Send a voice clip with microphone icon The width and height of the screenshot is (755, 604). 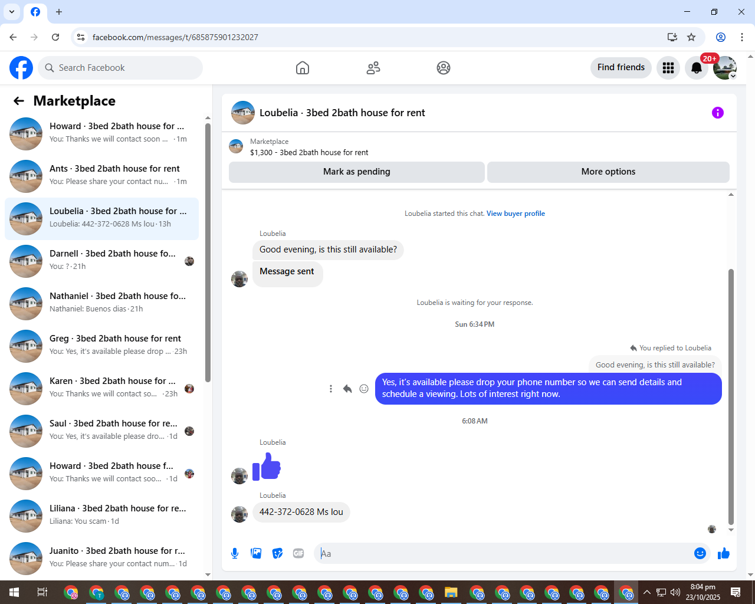click(x=235, y=553)
